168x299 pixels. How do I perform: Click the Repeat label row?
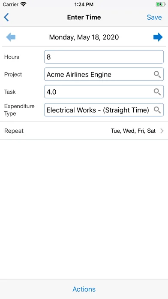(x=84, y=131)
